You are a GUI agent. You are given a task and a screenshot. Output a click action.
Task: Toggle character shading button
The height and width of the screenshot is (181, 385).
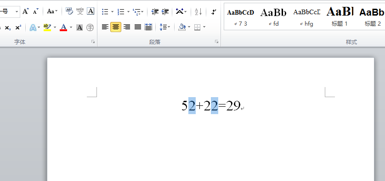pyautogui.click(x=79, y=27)
